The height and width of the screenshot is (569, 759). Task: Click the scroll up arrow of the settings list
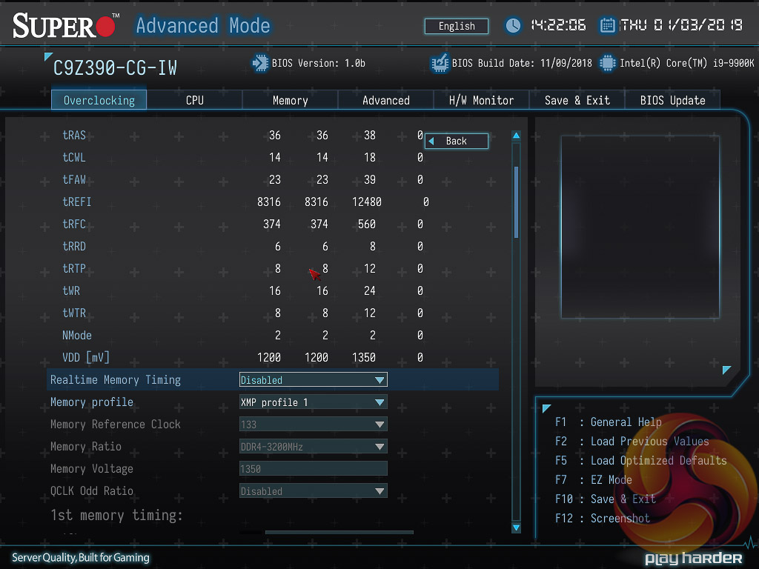tap(516, 136)
